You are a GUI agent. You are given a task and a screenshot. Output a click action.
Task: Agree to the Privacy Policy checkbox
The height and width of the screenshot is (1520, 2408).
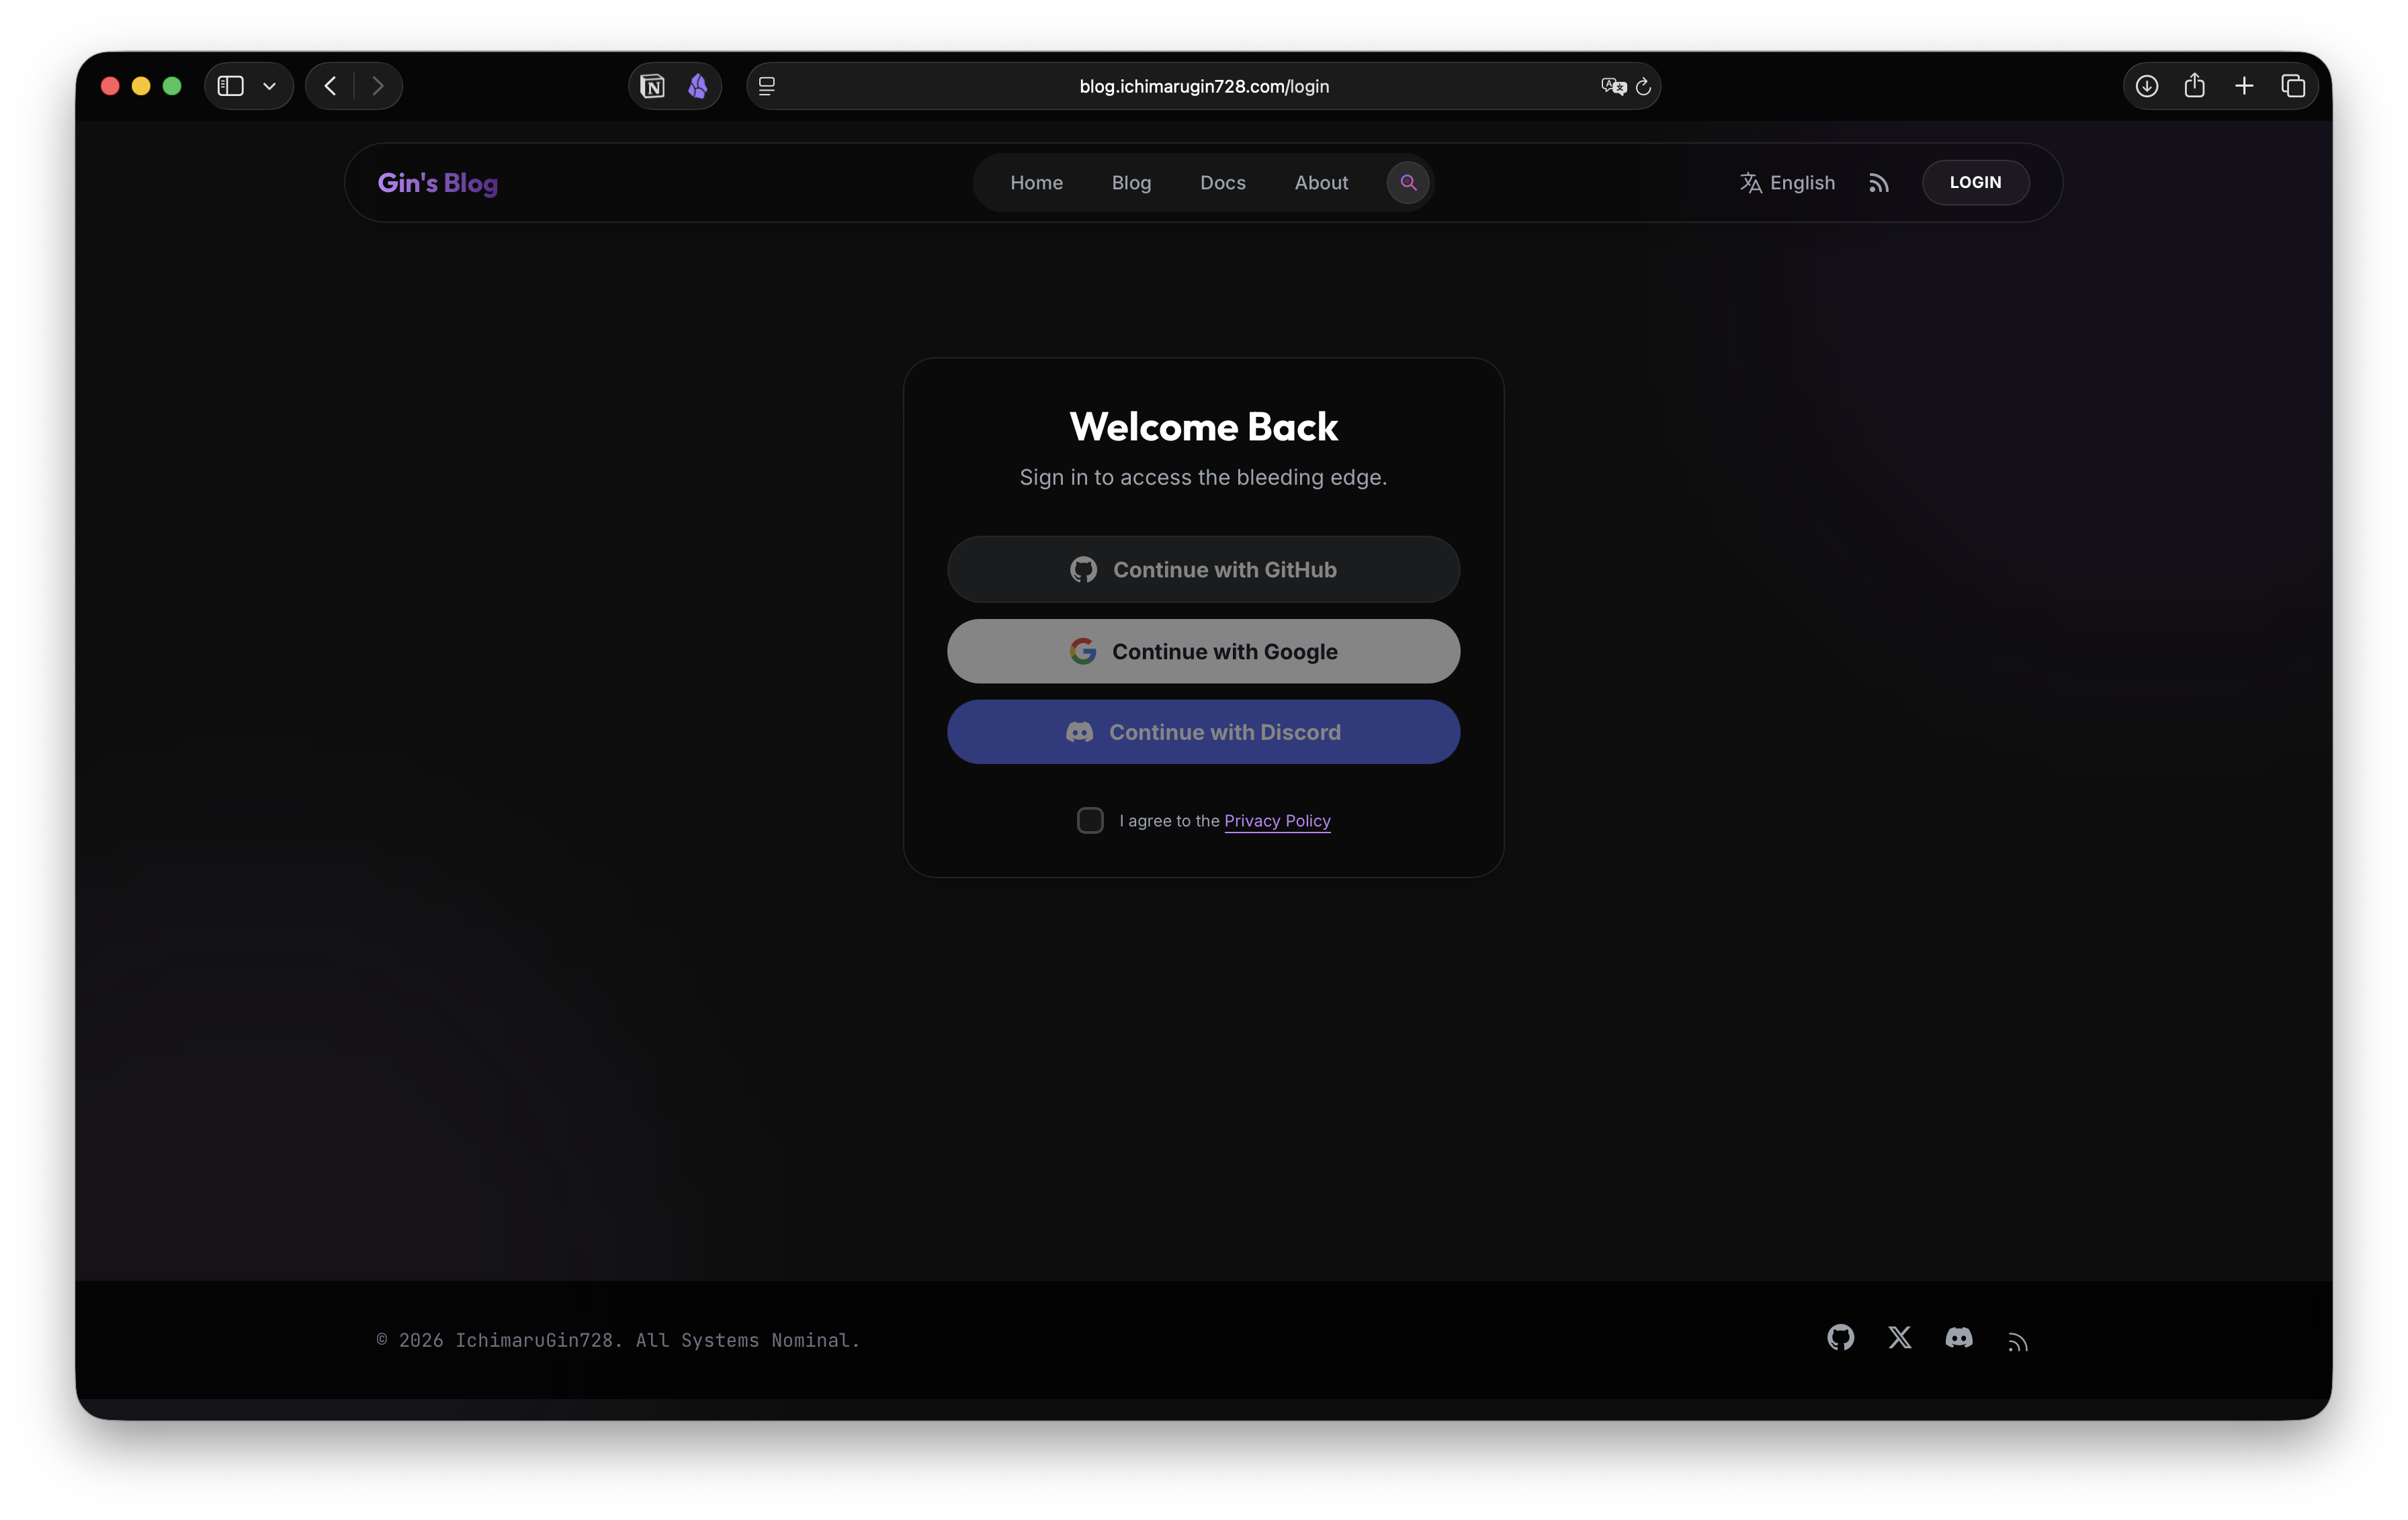click(x=1090, y=820)
